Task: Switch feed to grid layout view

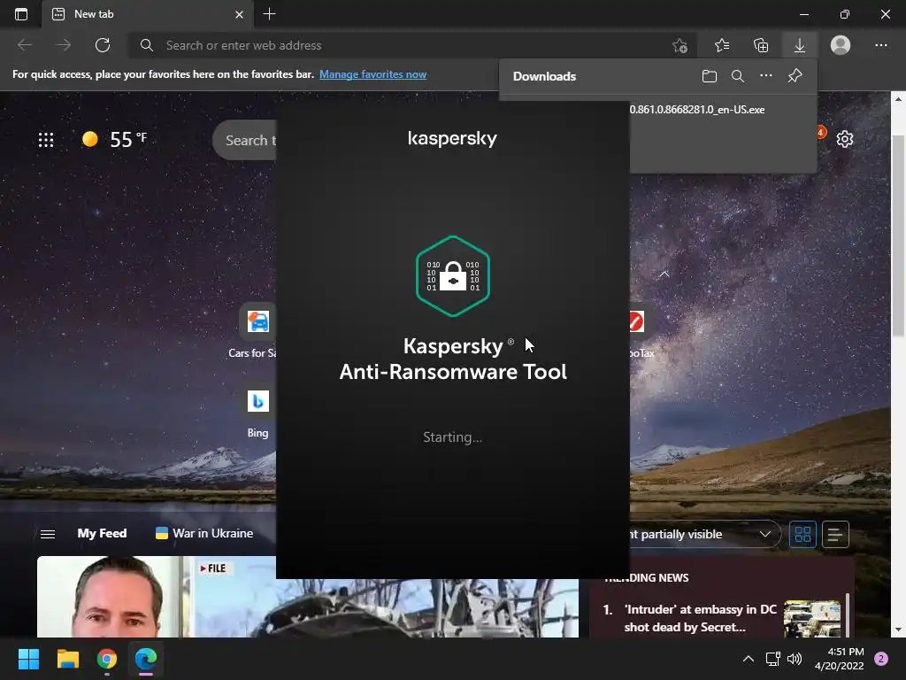Action: 802,534
